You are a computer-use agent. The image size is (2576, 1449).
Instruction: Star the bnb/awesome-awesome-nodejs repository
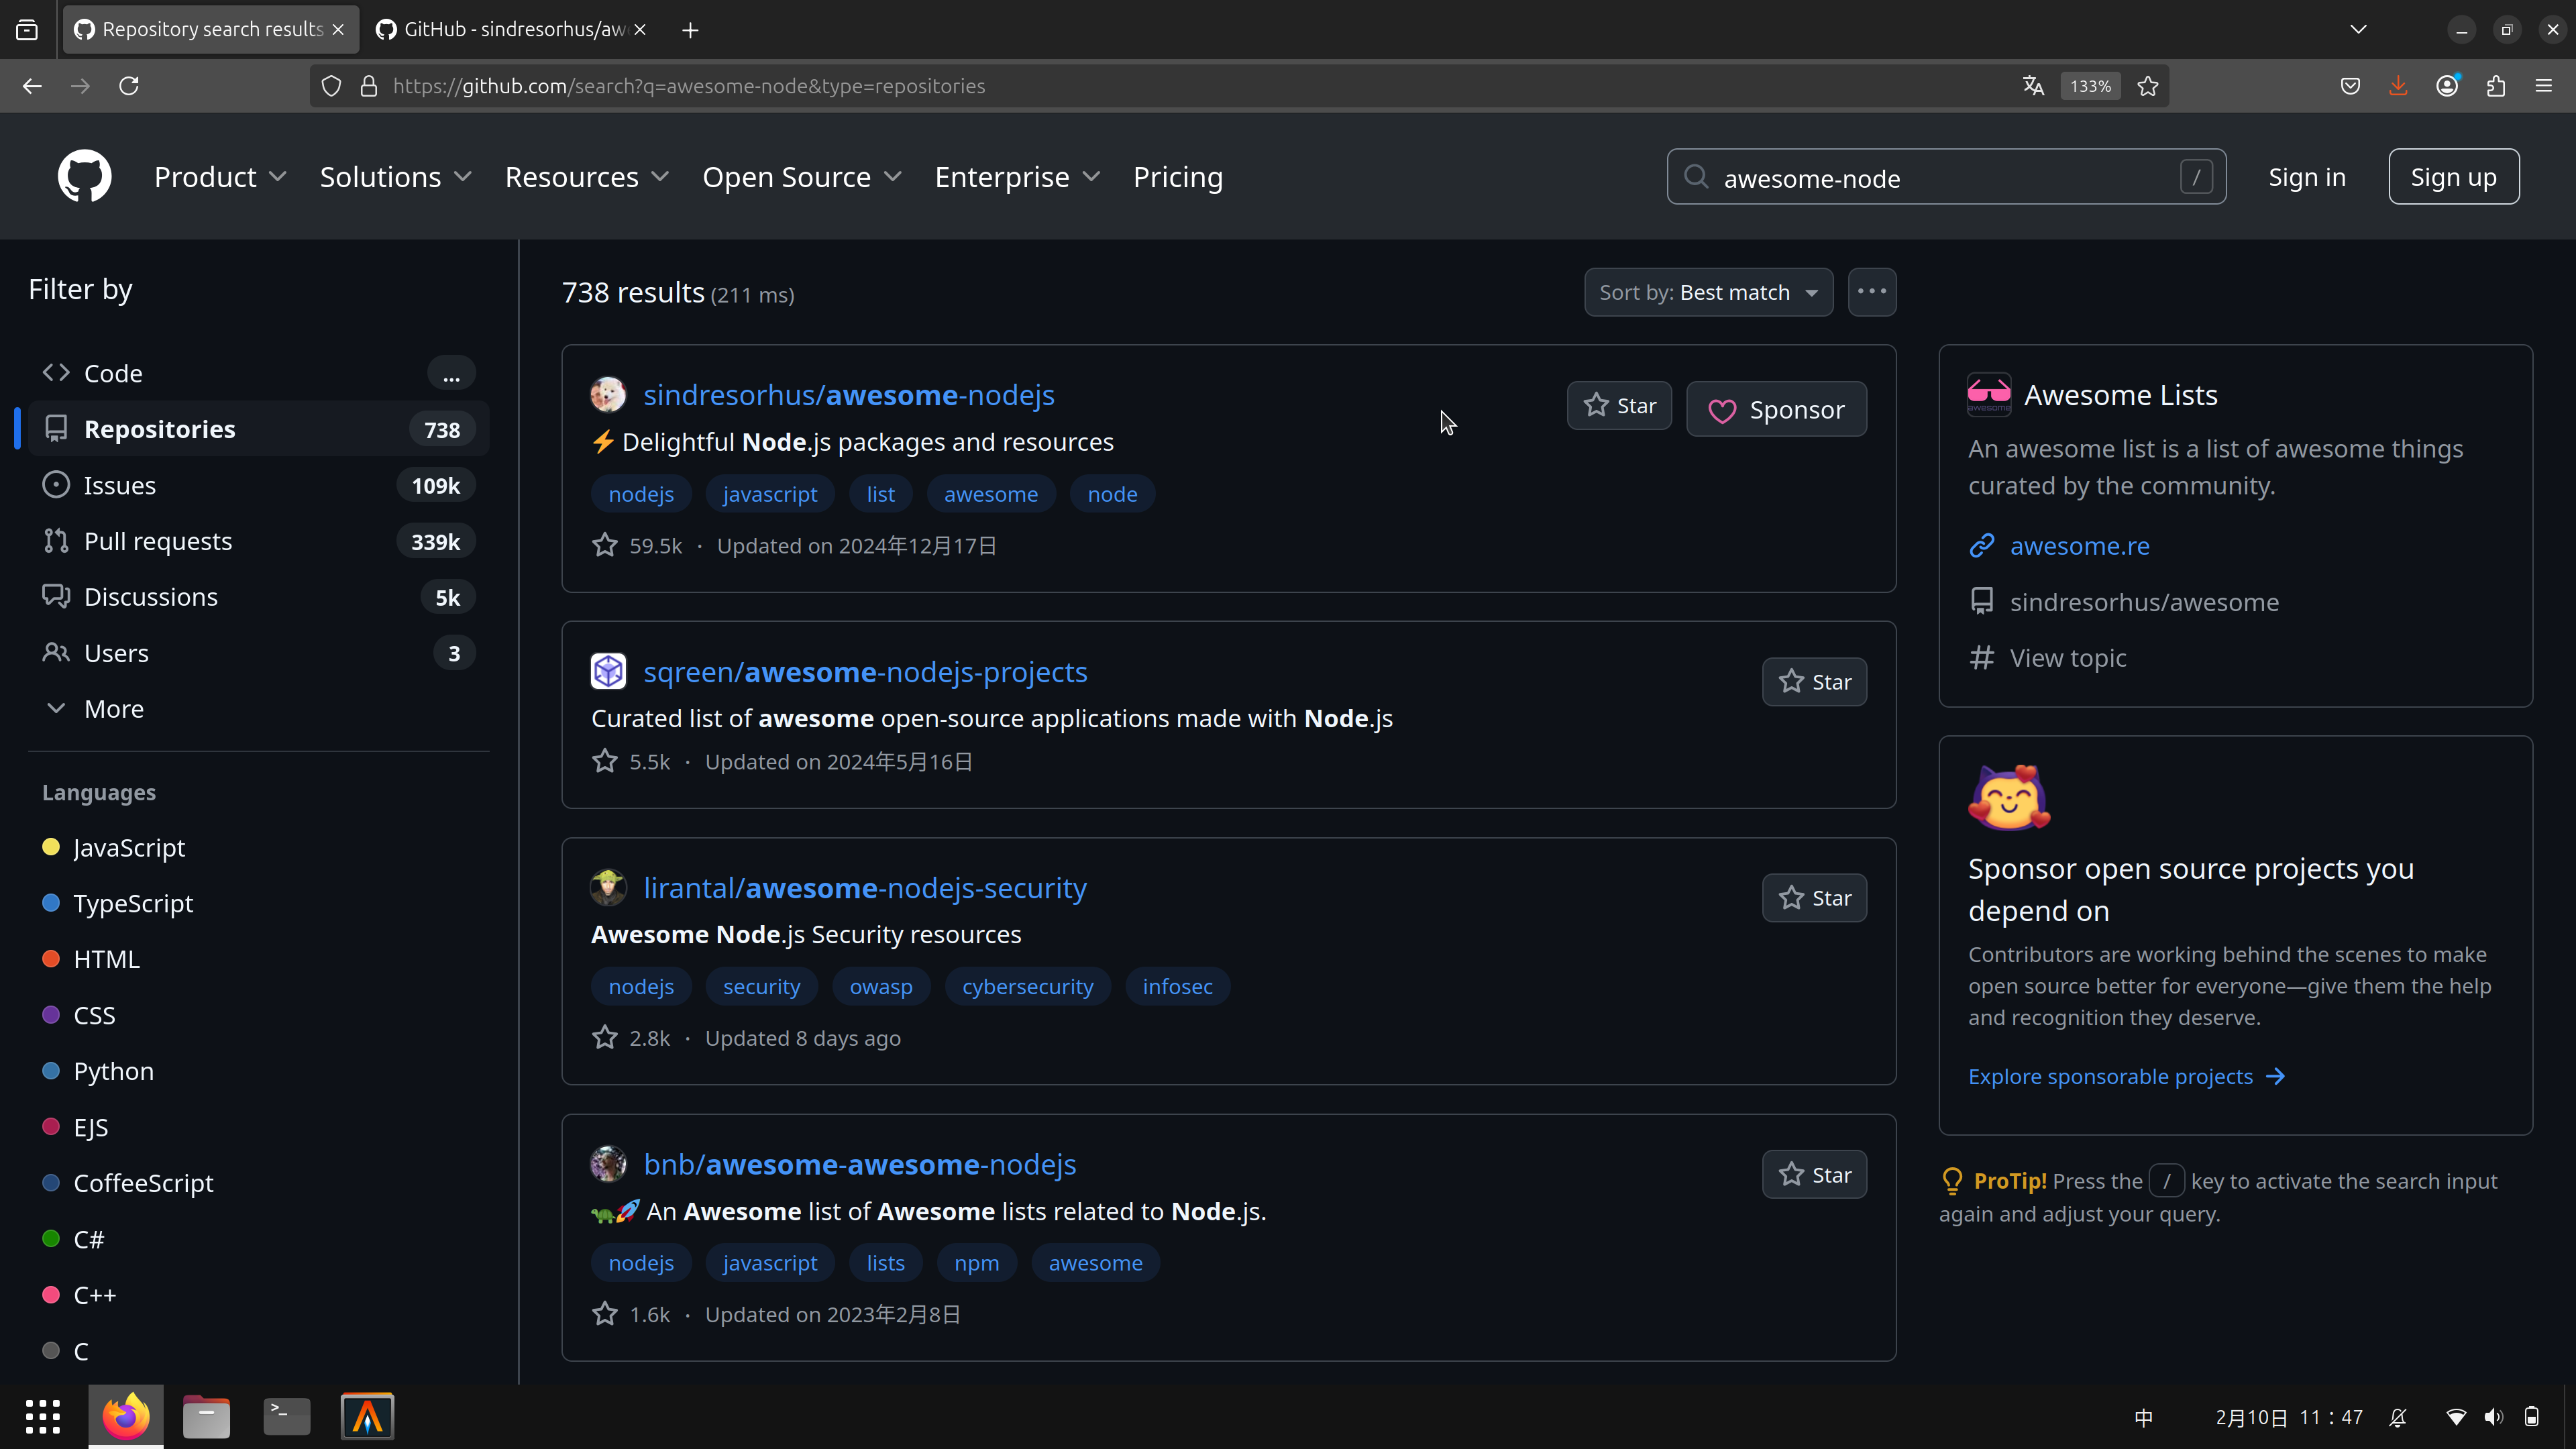[1814, 1175]
